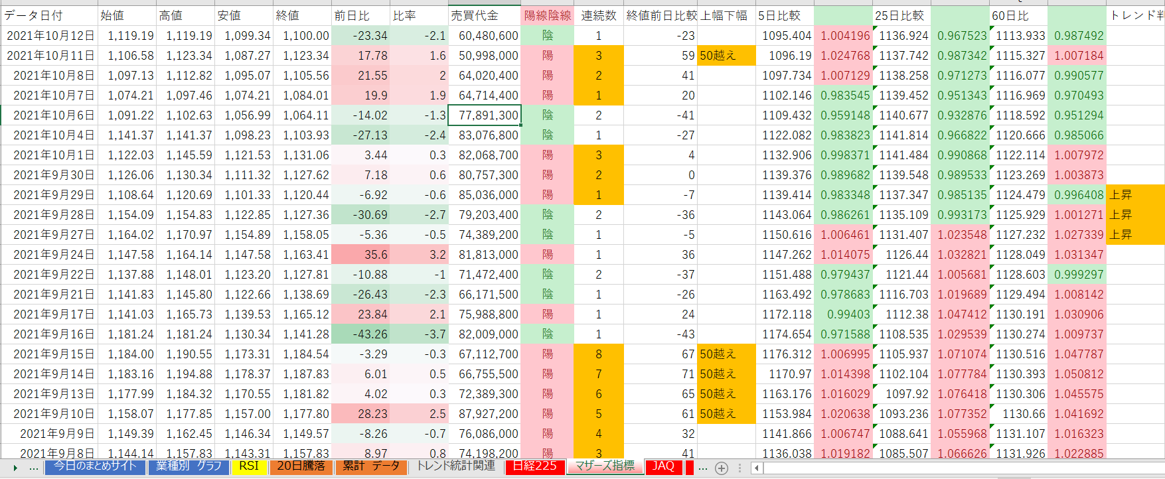This screenshot has width=1165, height=479.
Task: Click the 終値 cell 1,163.41
Action: point(302,255)
